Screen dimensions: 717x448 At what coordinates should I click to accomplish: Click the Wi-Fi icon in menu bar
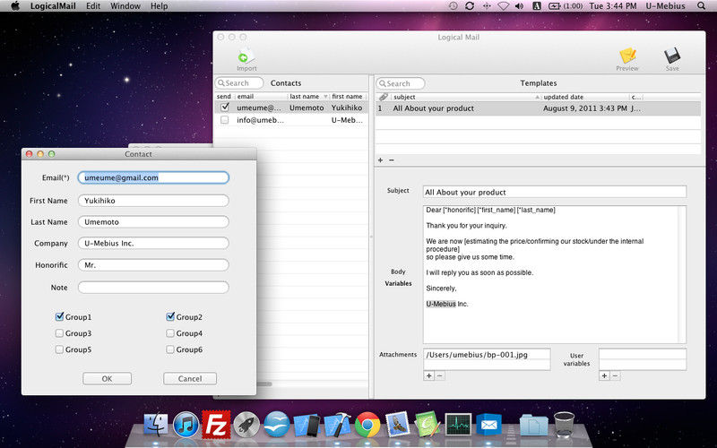pyautogui.click(x=503, y=6)
